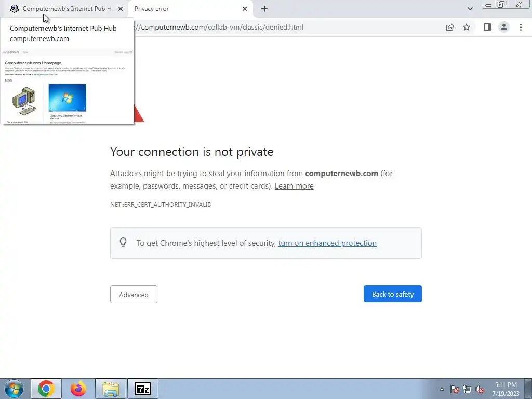Close the Privacy error tab
This screenshot has height=399, width=532.
(245, 9)
